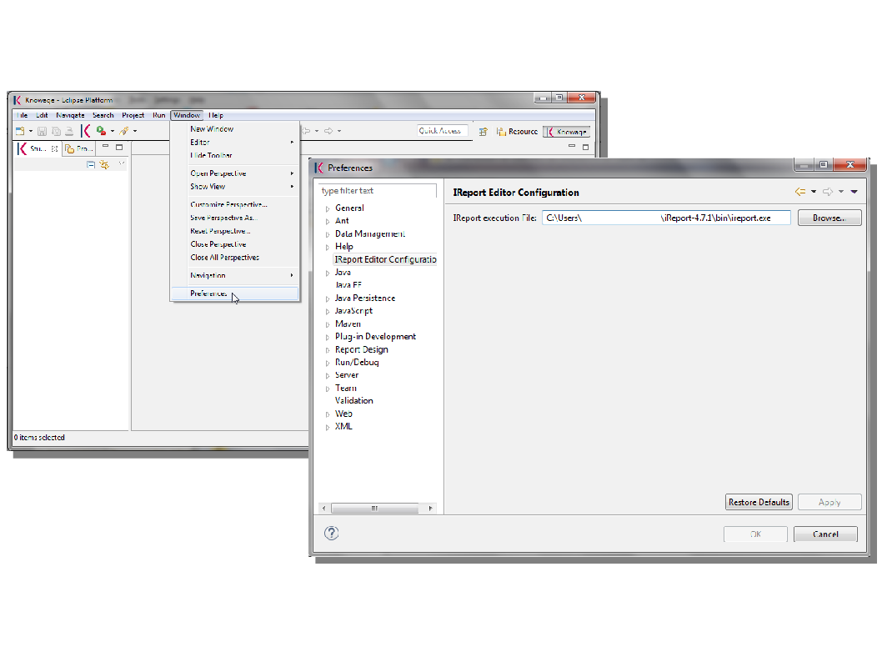Maximize the editor area in Eclipse window
The height and width of the screenshot is (662, 882).
pyautogui.click(x=585, y=148)
